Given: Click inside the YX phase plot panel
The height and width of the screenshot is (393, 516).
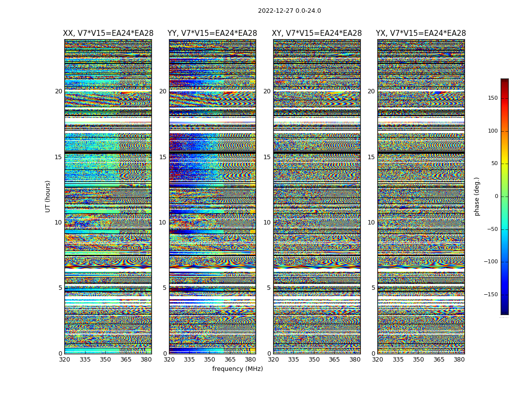Looking at the screenshot, I should (421, 196).
